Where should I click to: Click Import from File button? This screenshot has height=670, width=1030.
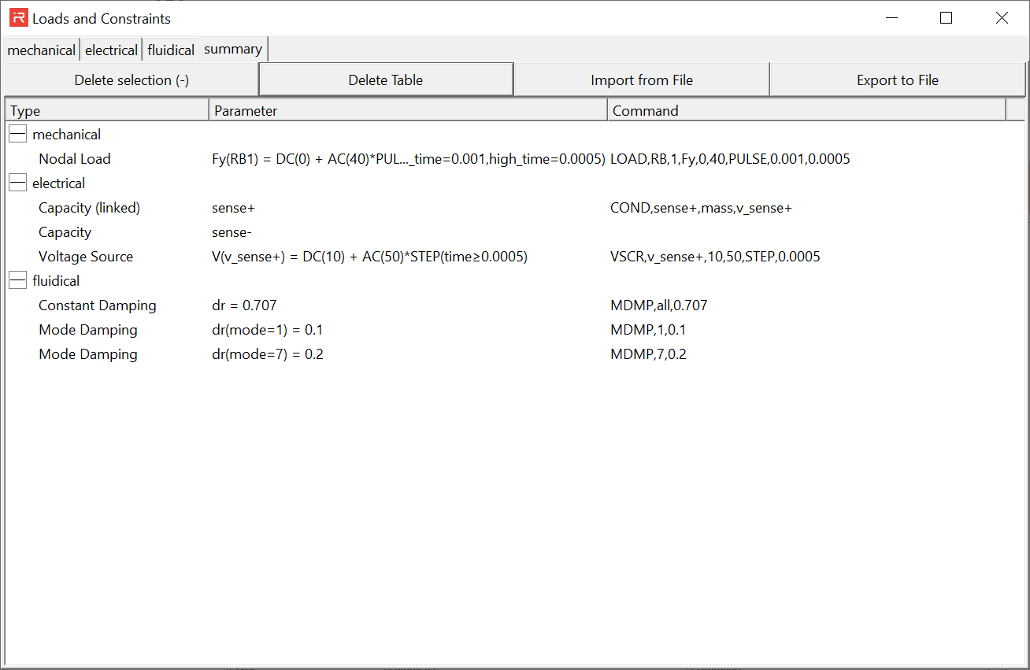[641, 80]
